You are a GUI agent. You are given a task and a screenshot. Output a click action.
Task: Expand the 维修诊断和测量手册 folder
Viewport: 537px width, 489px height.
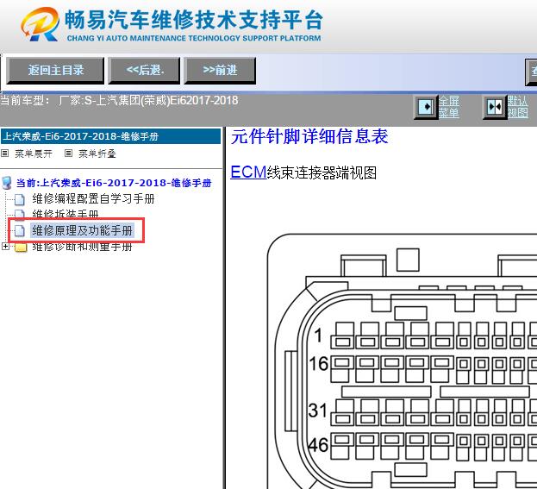coord(5,246)
